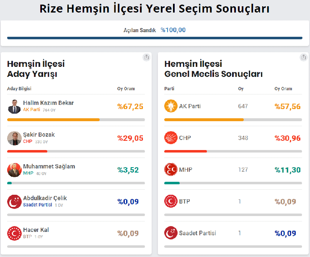310x257 pixels.
Task: Click Hacer Kal's BTP party logo
Action: (14, 233)
